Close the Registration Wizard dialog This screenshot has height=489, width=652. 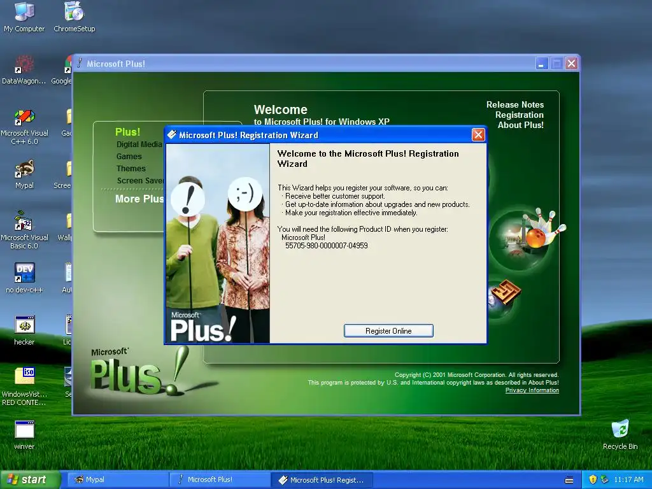(478, 135)
